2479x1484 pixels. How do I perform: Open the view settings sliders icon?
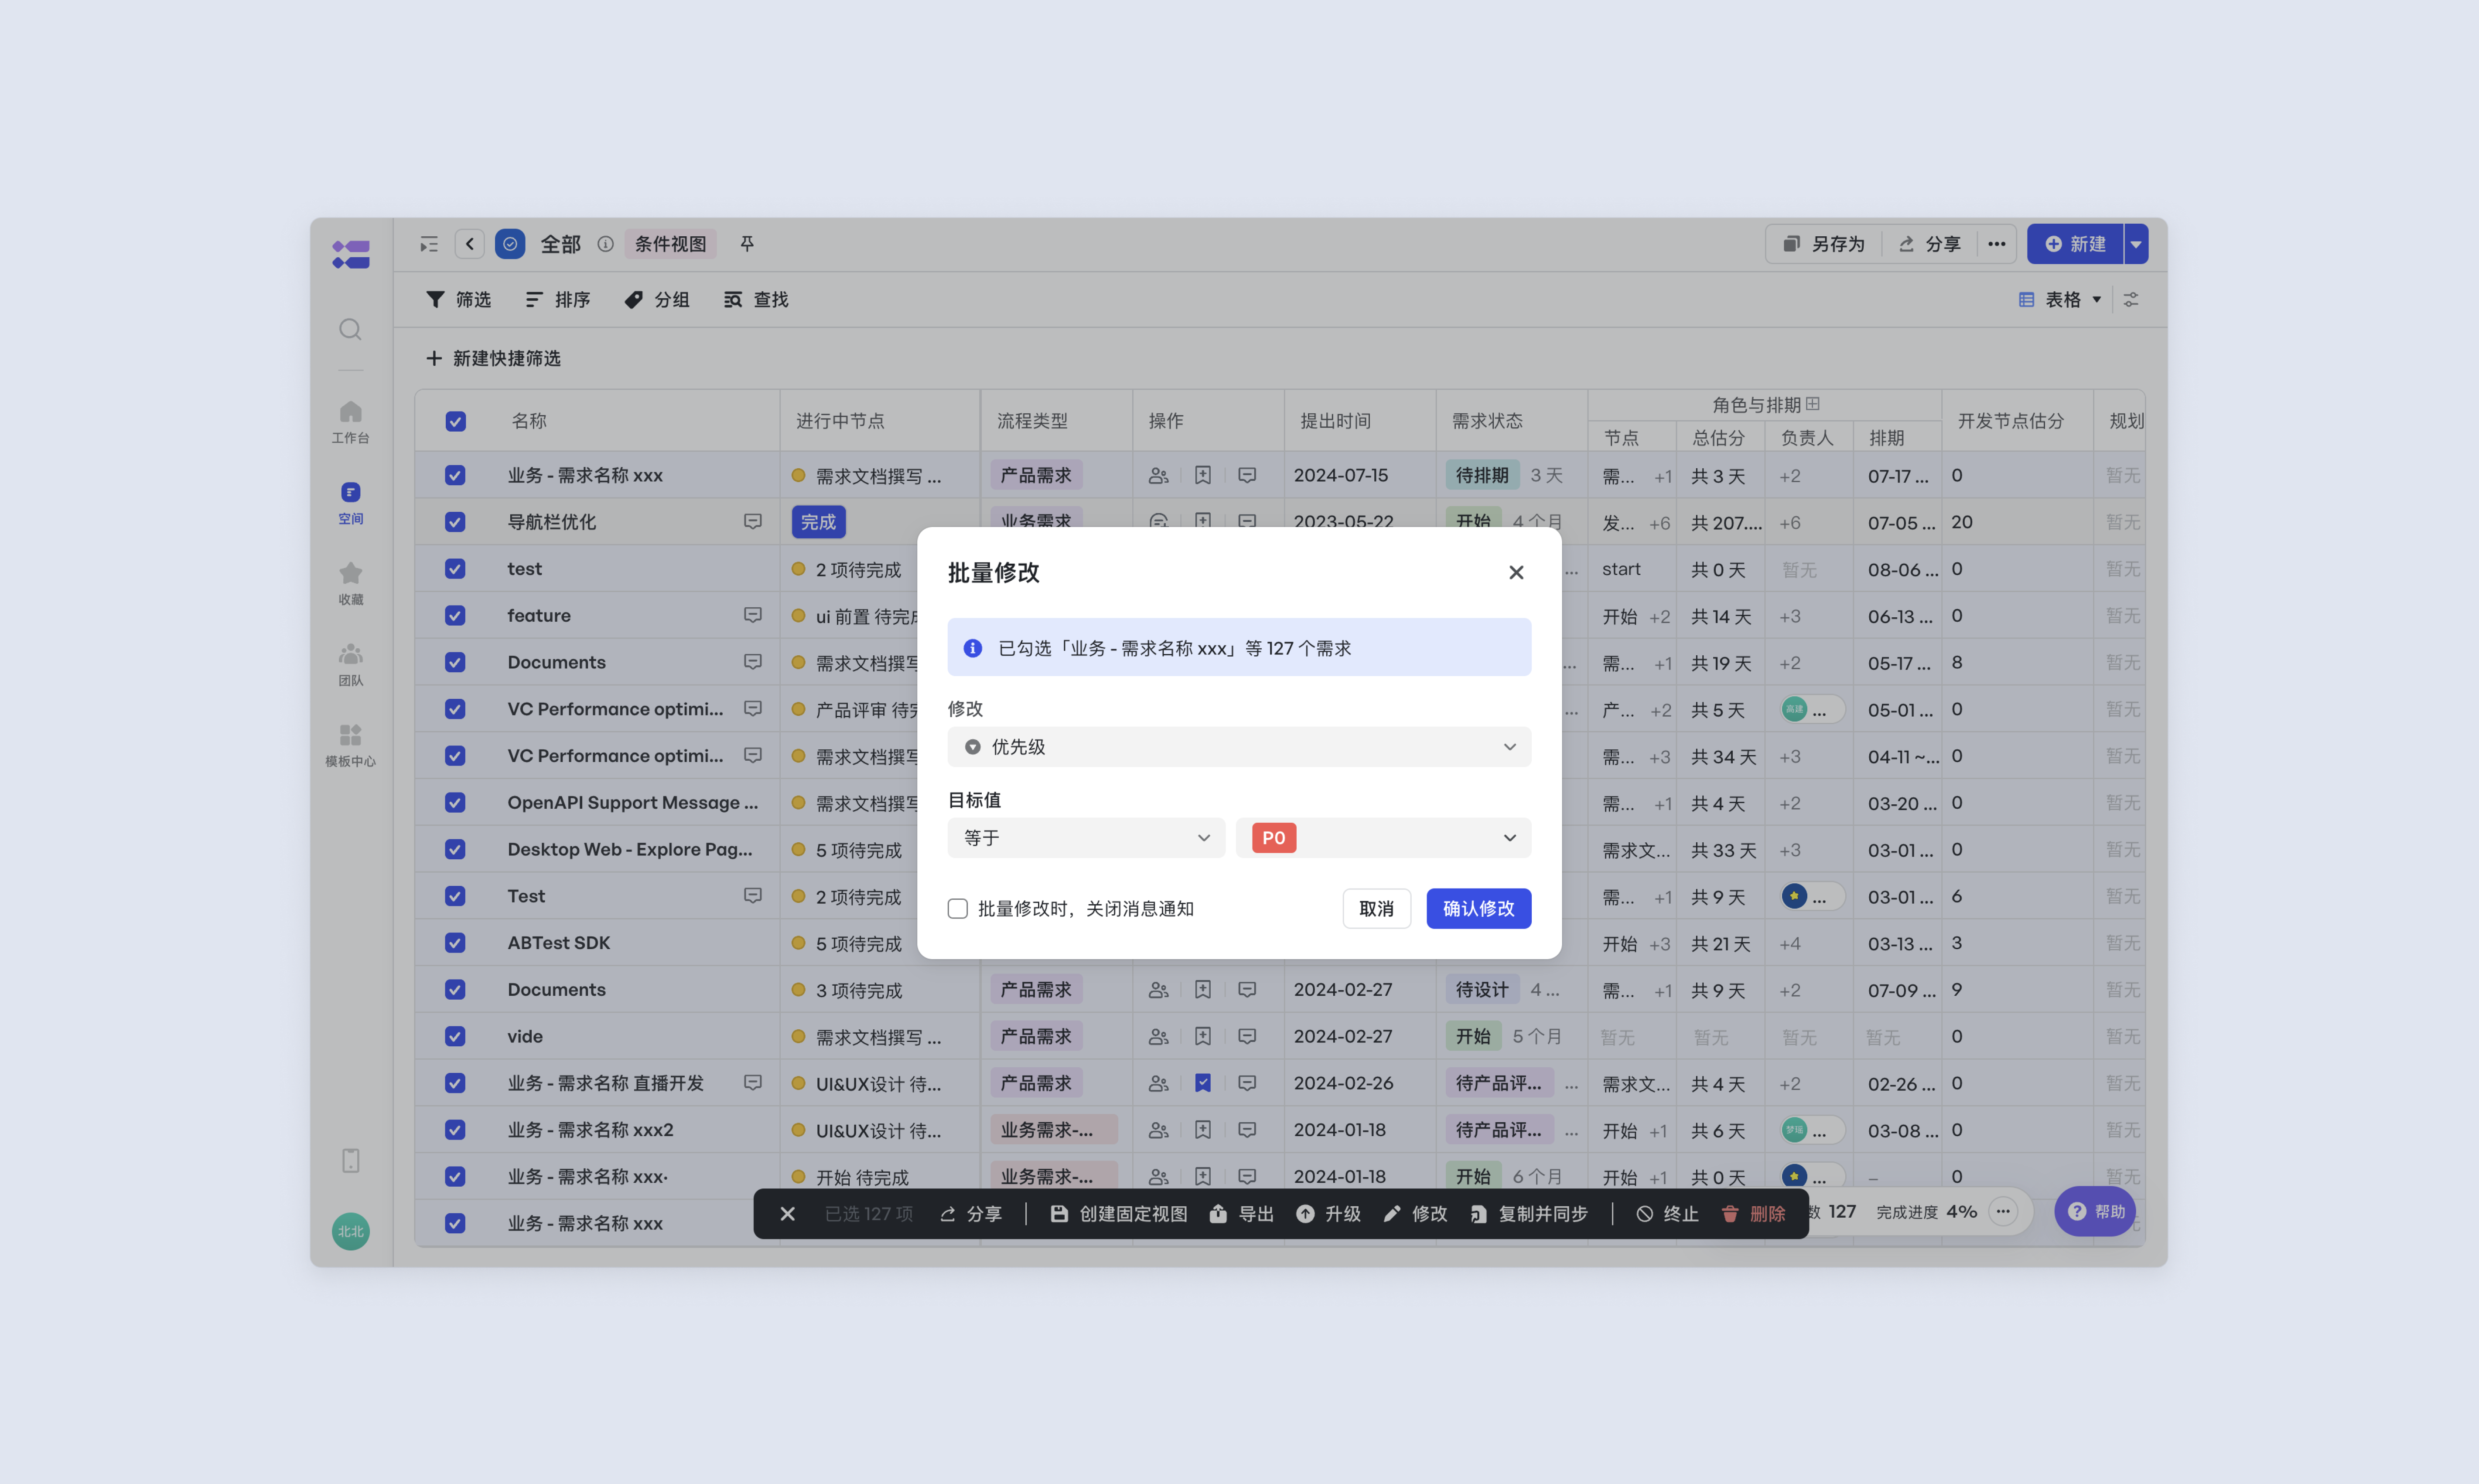tap(2131, 300)
